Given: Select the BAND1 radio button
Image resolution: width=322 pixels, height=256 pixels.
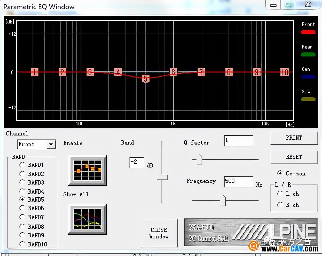Looking at the screenshot, I should 22,165.
